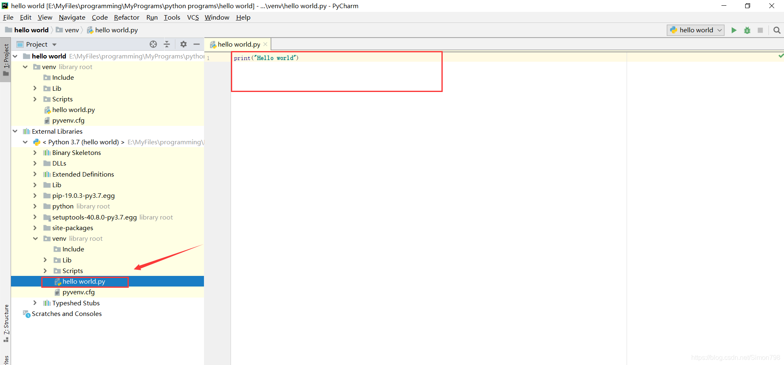Screen dimensions: 784x365
Task: Open Search Everywhere magnifier icon
Action: (777, 30)
